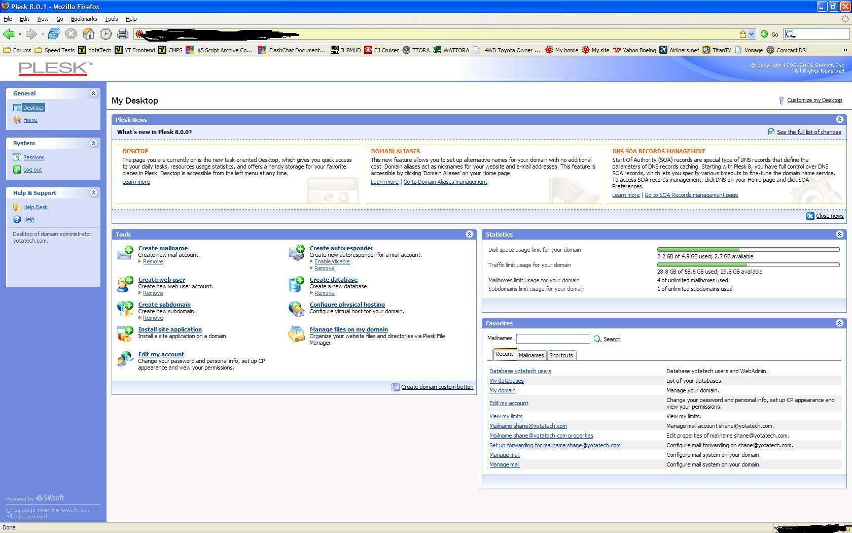Click the Firefox Stop button
852x533 pixels.
coord(71,34)
